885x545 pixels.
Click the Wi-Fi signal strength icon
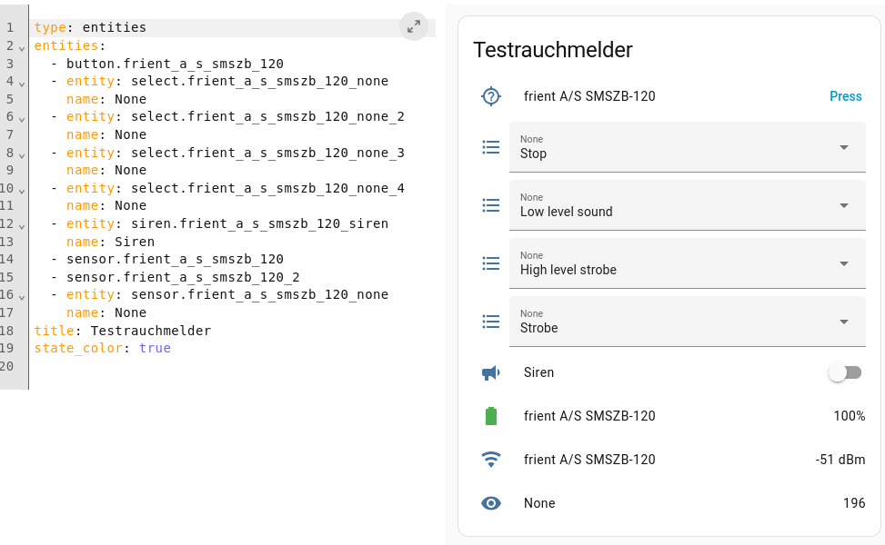(x=491, y=460)
